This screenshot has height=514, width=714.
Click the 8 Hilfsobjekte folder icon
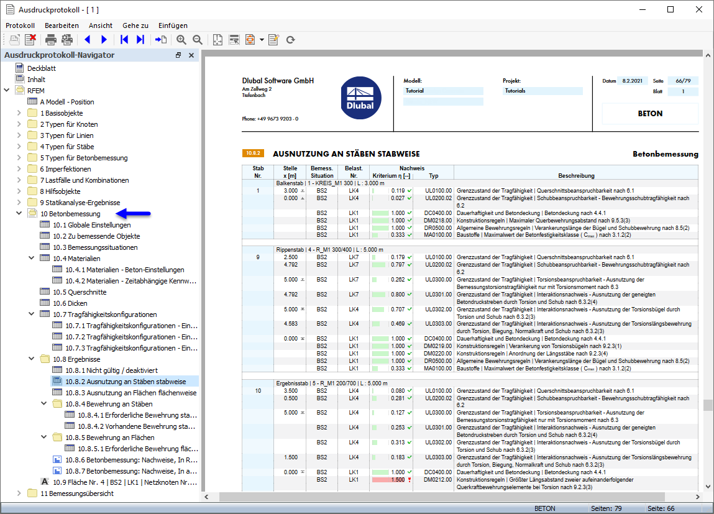click(x=32, y=191)
